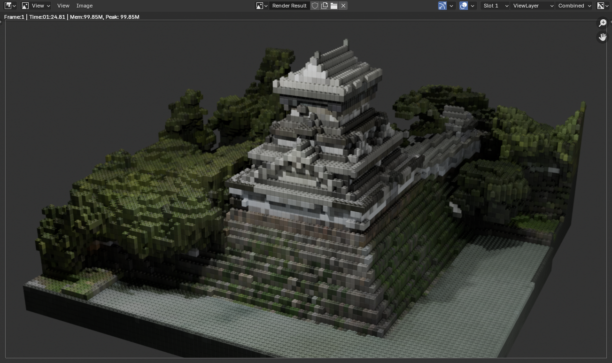The width and height of the screenshot is (612, 363).
Task: Open the Combined render pass dropdown
Action: coord(574,6)
